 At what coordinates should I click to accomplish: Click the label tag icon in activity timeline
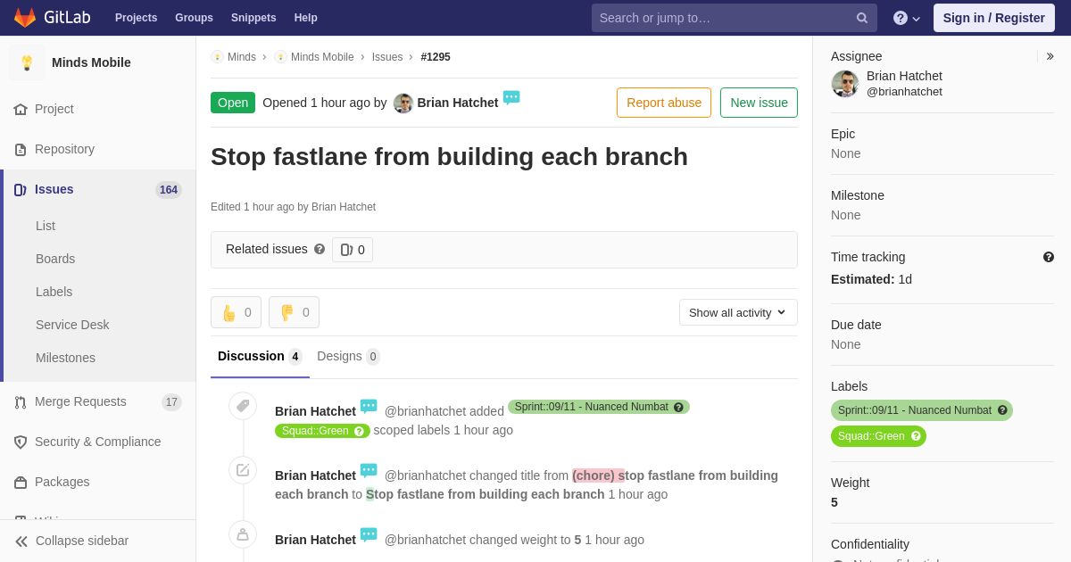(243, 407)
